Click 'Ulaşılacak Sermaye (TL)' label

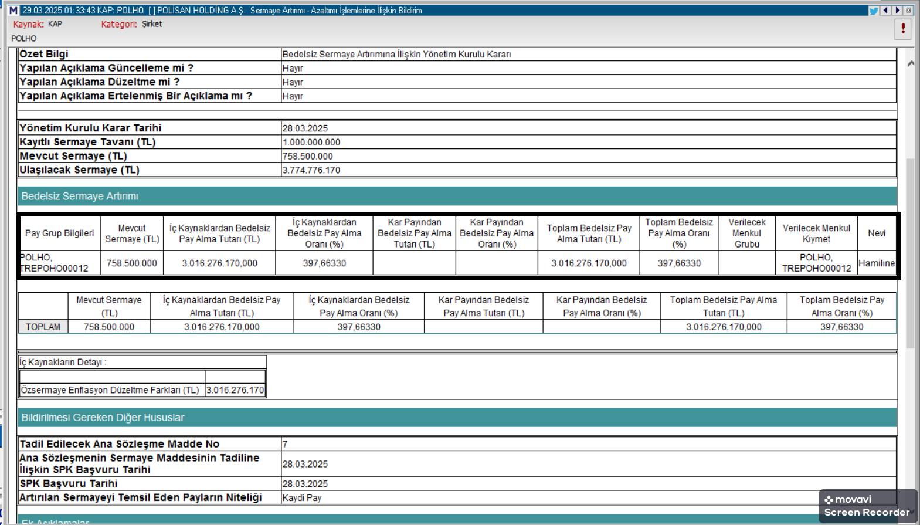(x=79, y=170)
